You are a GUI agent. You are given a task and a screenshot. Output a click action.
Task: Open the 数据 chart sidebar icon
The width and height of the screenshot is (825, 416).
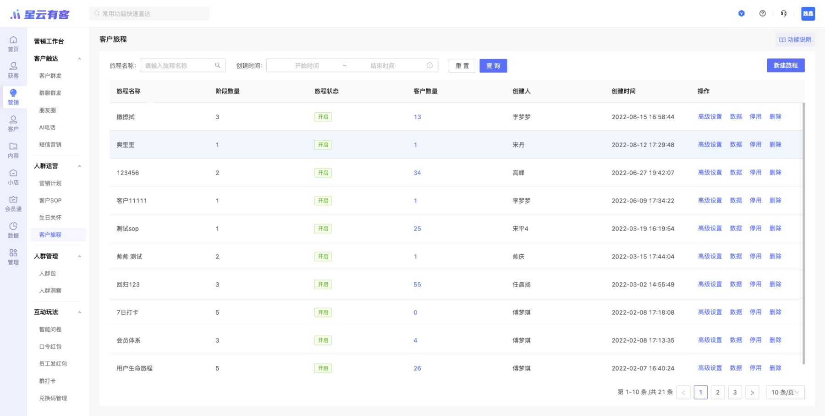[13, 230]
